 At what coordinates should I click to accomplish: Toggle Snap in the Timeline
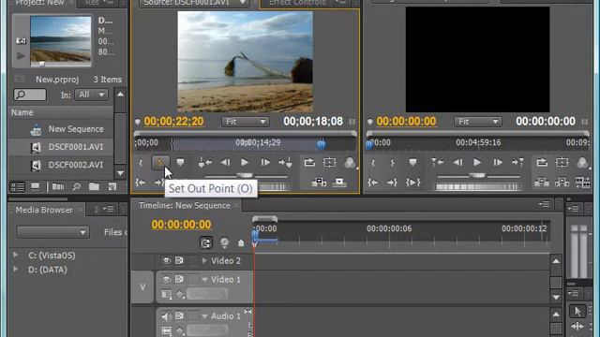pyautogui.click(x=206, y=243)
